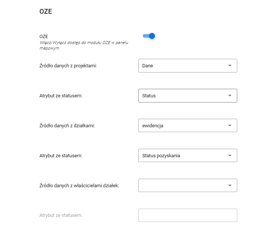Viewport: 271px width, 232px height.
Task: Click the disabled empty text field at the bottom
Action: coord(187,215)
